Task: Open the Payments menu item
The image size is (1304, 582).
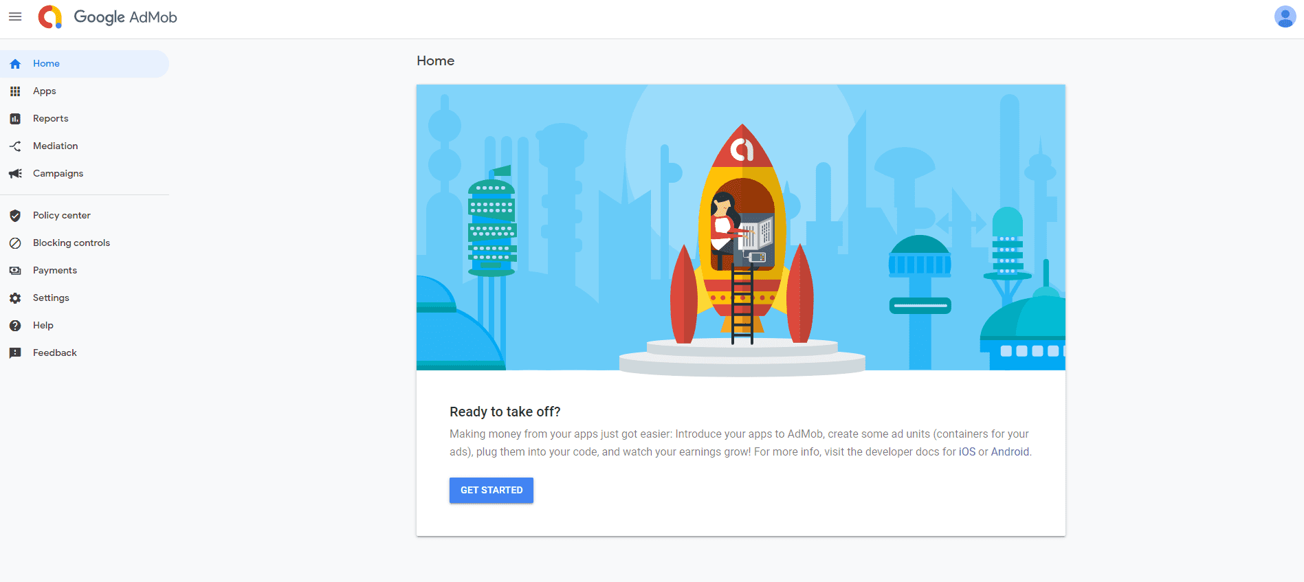Action: coord(55,271)
